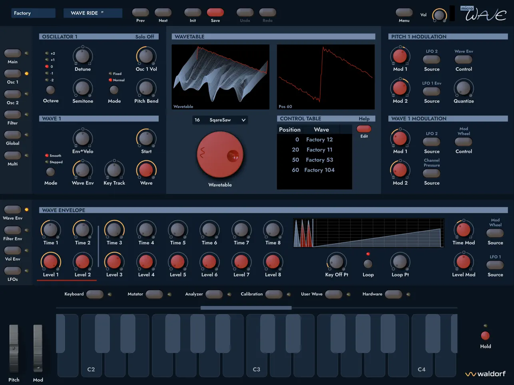This screenshot has height=385, width=514.
Task: Toggle the envelope Loop button
Action: 368,264
